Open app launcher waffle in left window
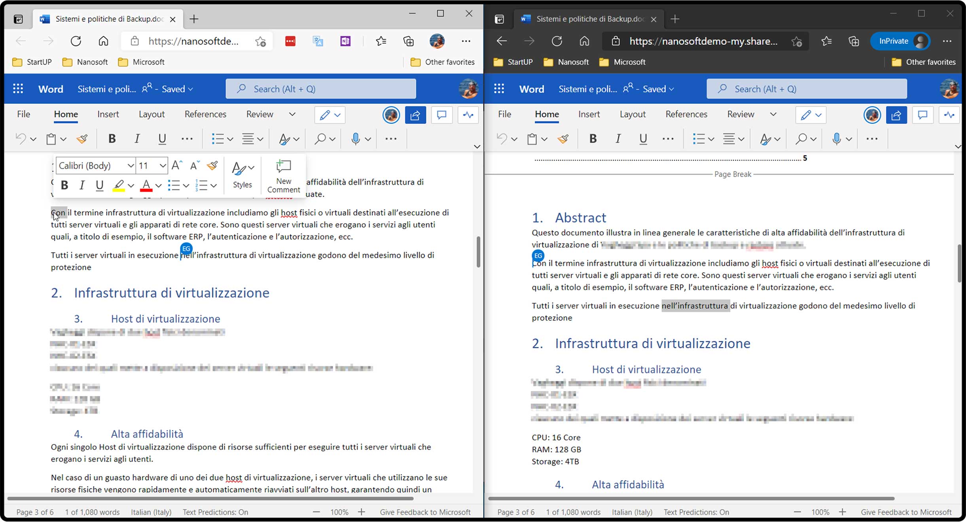Viewport: 966px width, 522px height. coord(18,89)
